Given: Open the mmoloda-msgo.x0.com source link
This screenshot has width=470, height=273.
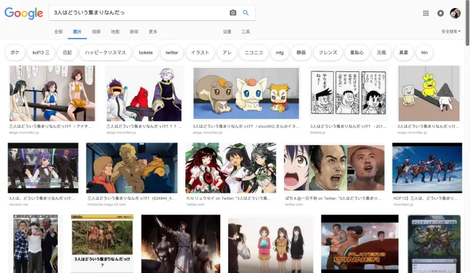Looking at the screenshot, I should (106, 204).
